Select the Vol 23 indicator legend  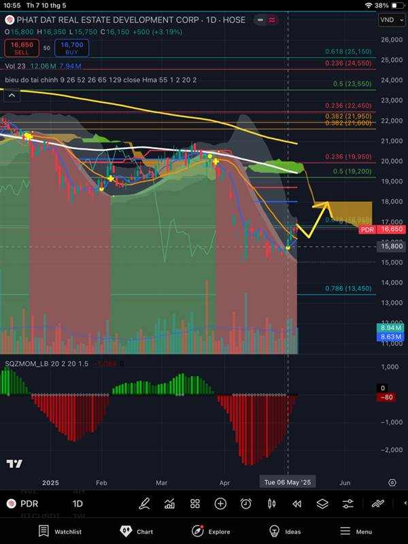(43, 66)
